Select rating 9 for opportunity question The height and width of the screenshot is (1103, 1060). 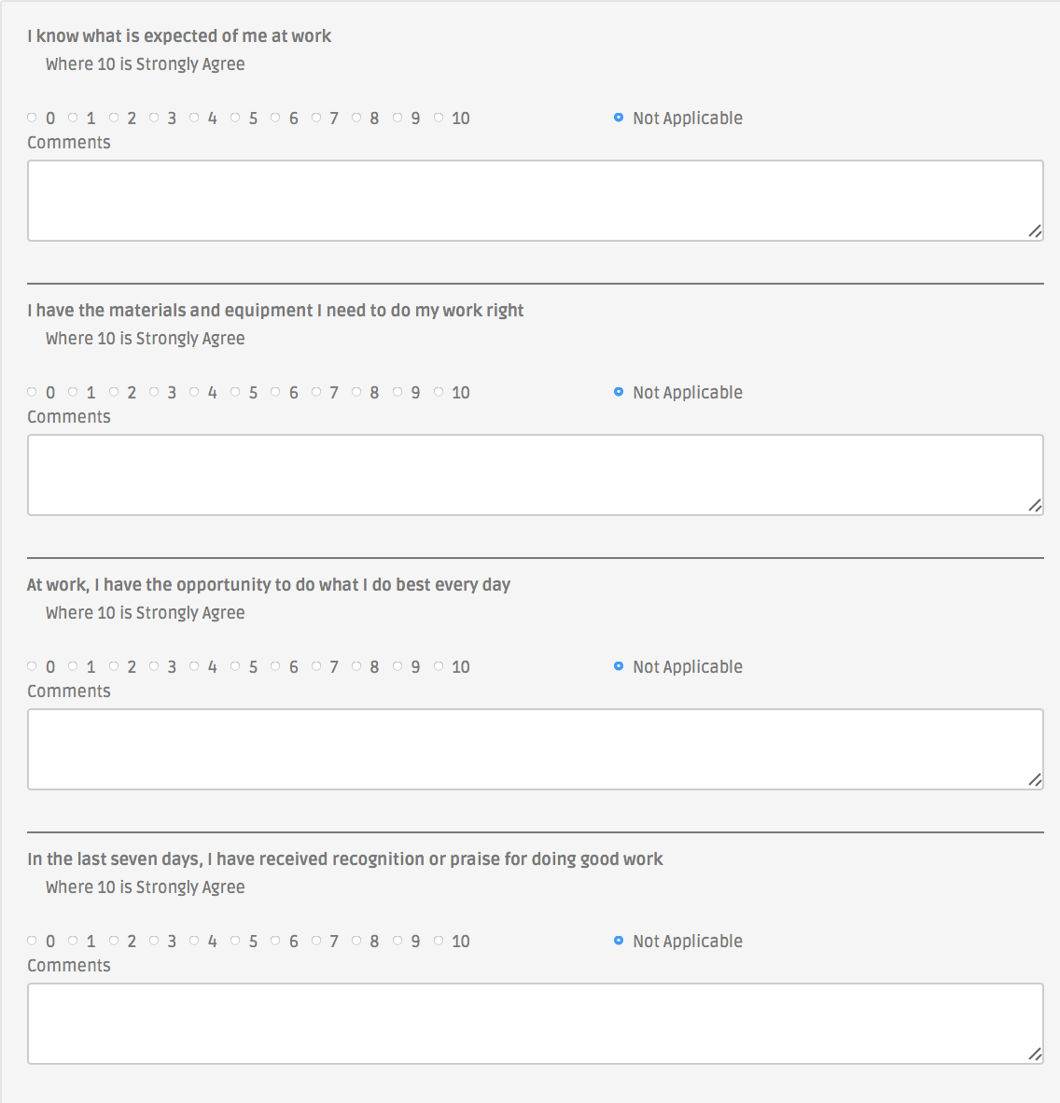[x=397, y=666]
